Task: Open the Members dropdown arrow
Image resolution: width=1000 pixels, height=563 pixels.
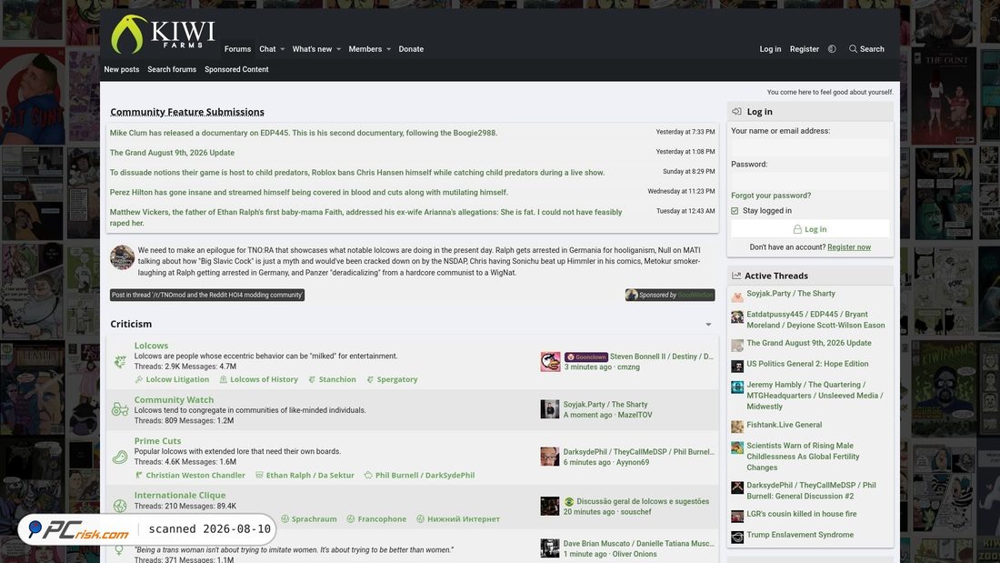Action: point(388,49)
